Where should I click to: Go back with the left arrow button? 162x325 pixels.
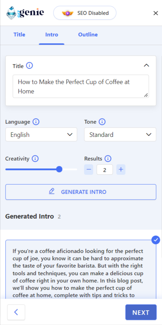tap(16, 312)
